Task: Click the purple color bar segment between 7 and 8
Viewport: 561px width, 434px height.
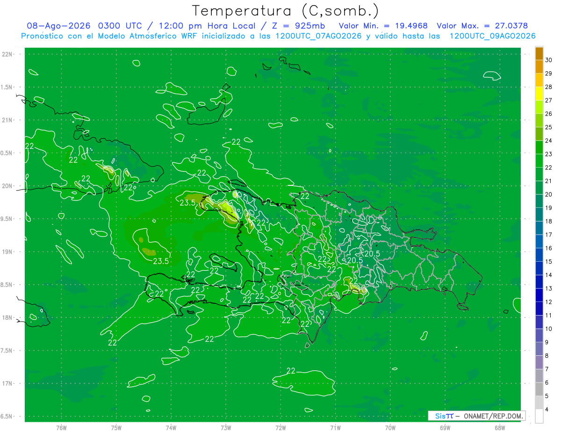Action: (539, 362)
